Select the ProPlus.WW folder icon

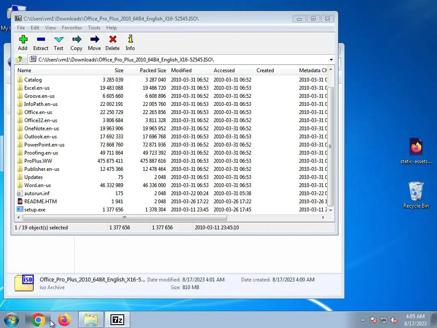20,161
